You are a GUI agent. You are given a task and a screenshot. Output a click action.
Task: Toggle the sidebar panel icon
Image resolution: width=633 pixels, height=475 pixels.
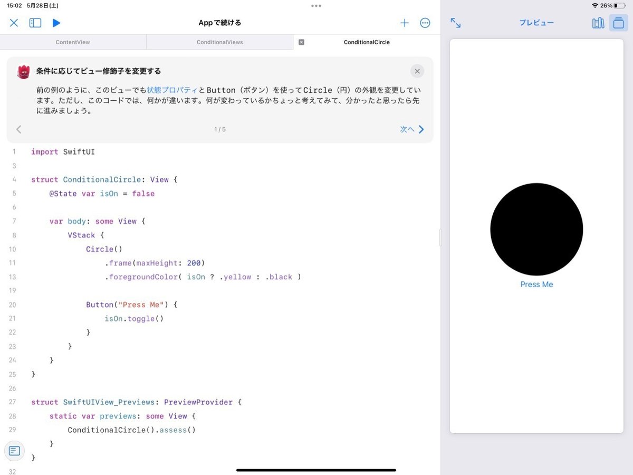point(35,23)
